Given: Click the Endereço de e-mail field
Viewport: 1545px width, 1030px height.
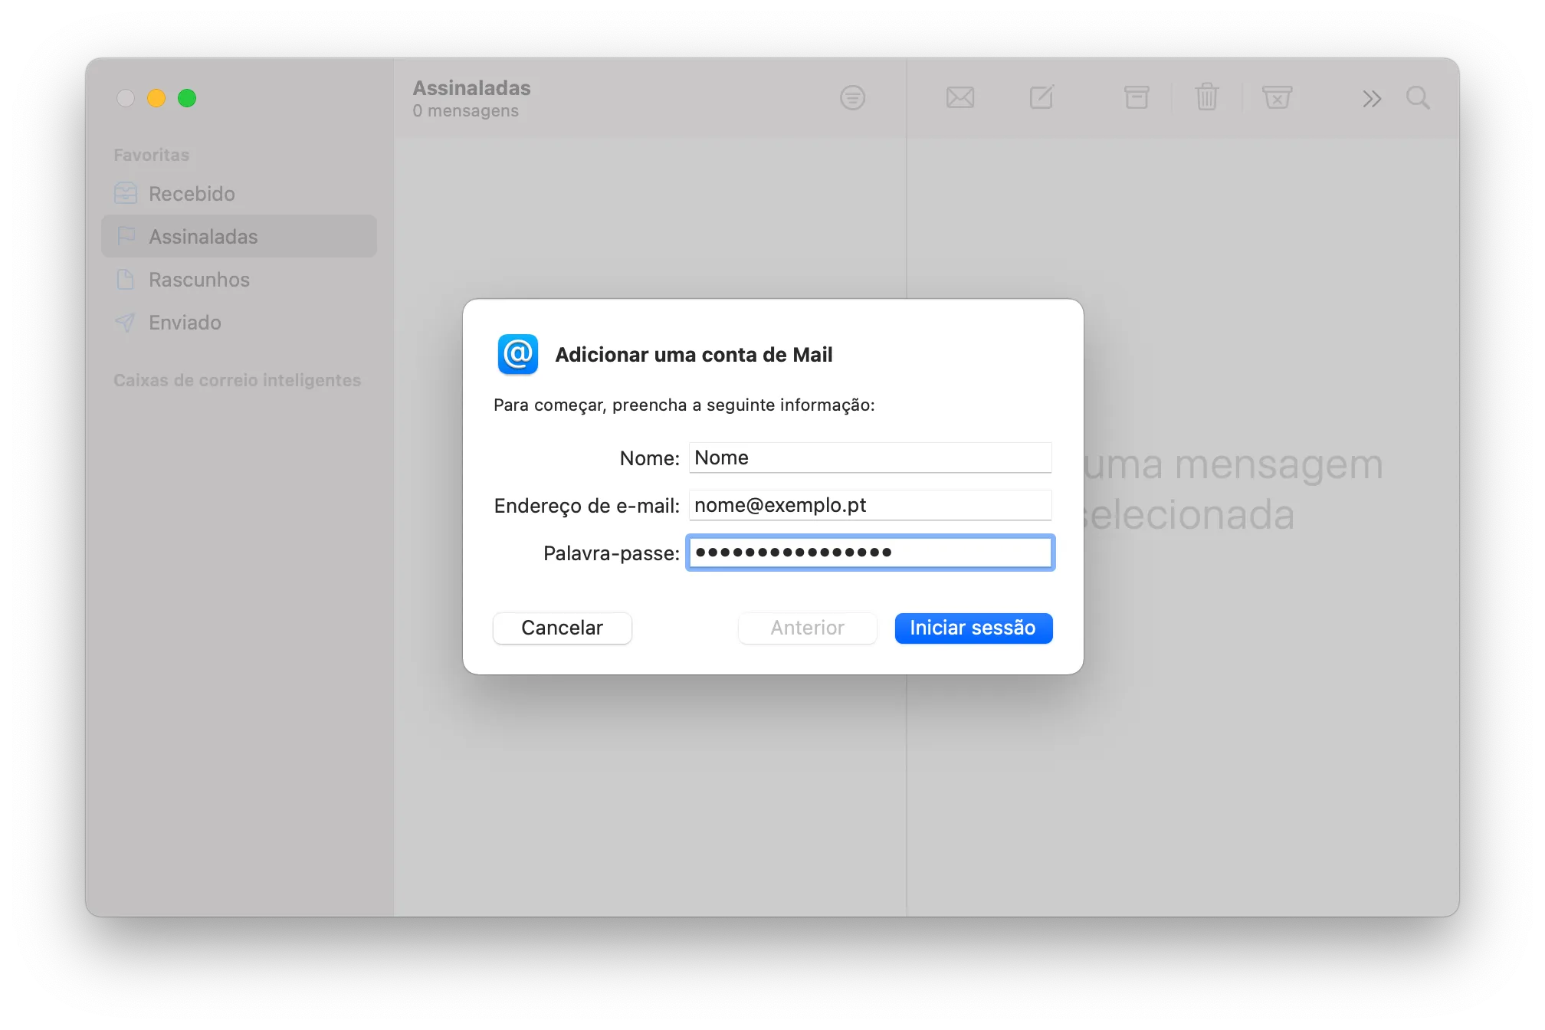Looking at the screenshot, I should [x=870, y=505].
